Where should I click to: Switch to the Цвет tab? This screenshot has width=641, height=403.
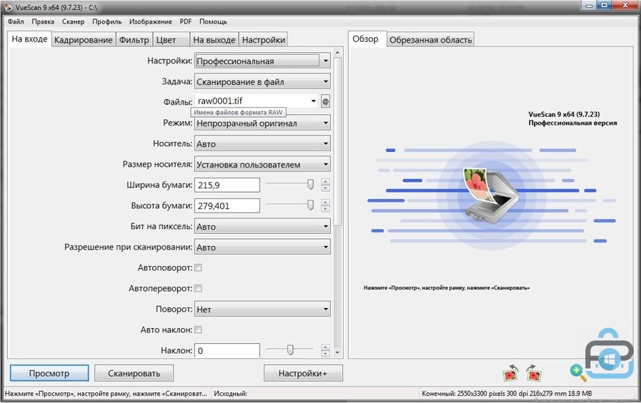171,40
